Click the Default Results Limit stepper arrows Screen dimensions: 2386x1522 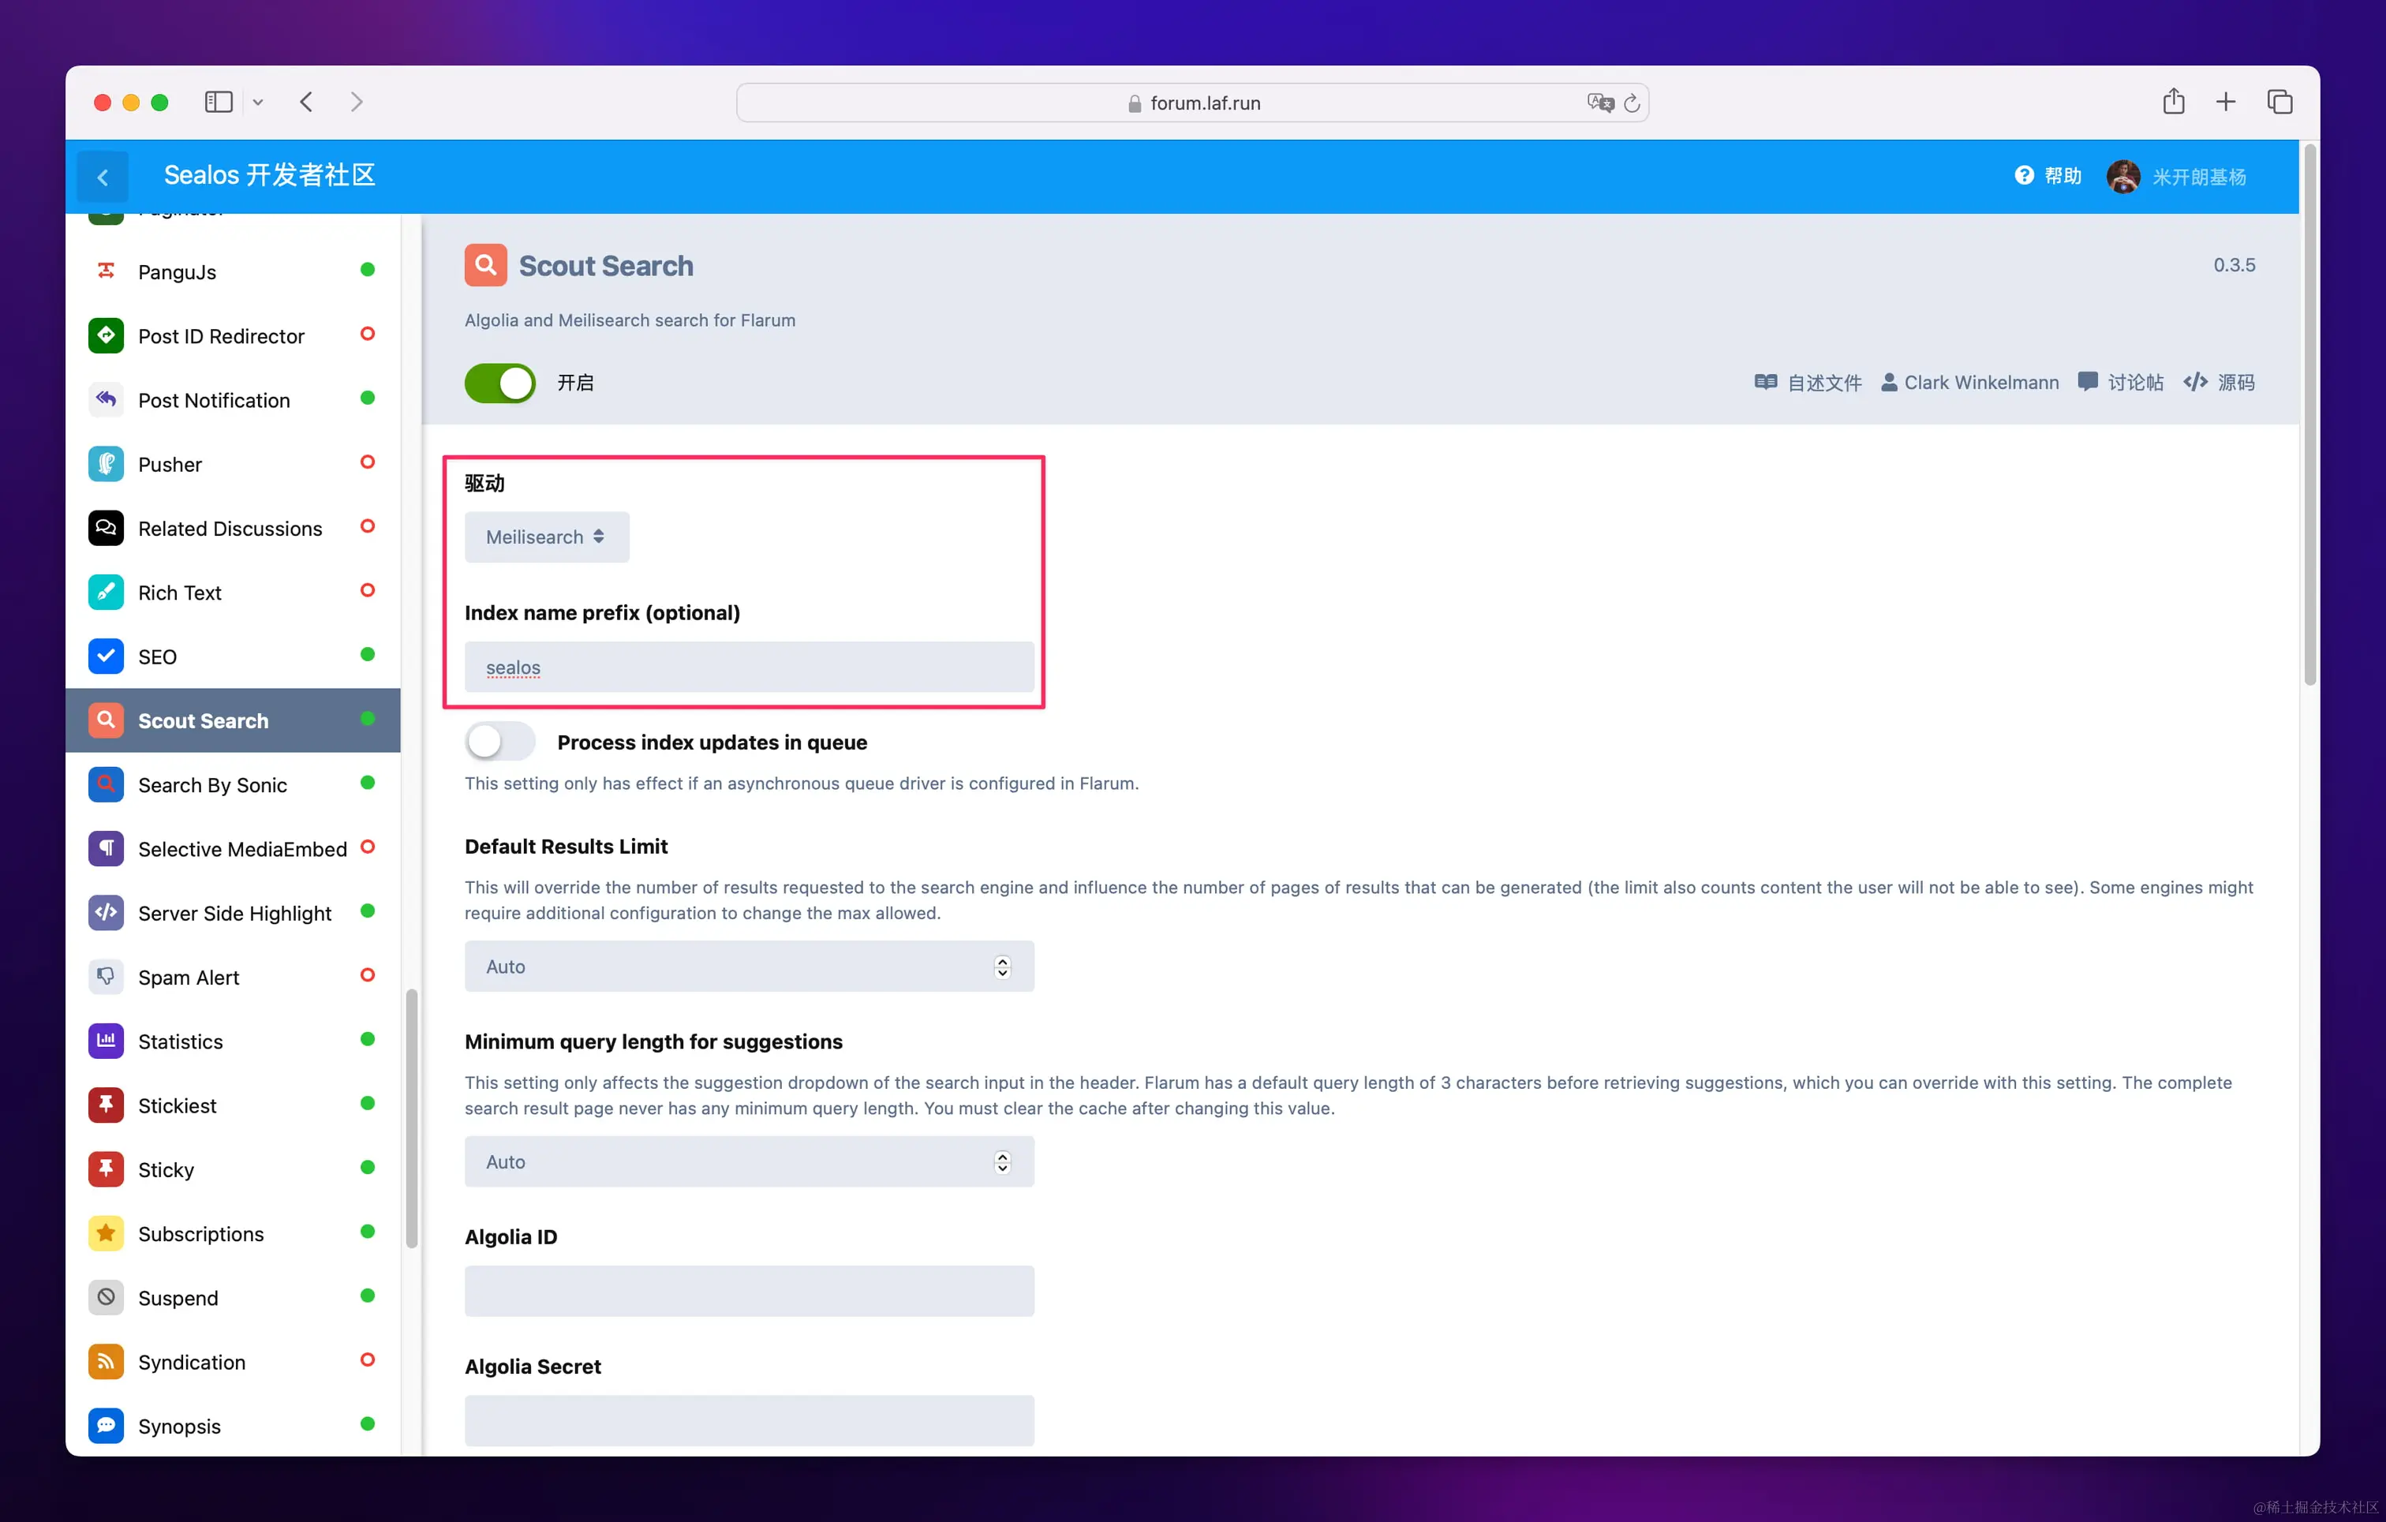[1002, 966]
